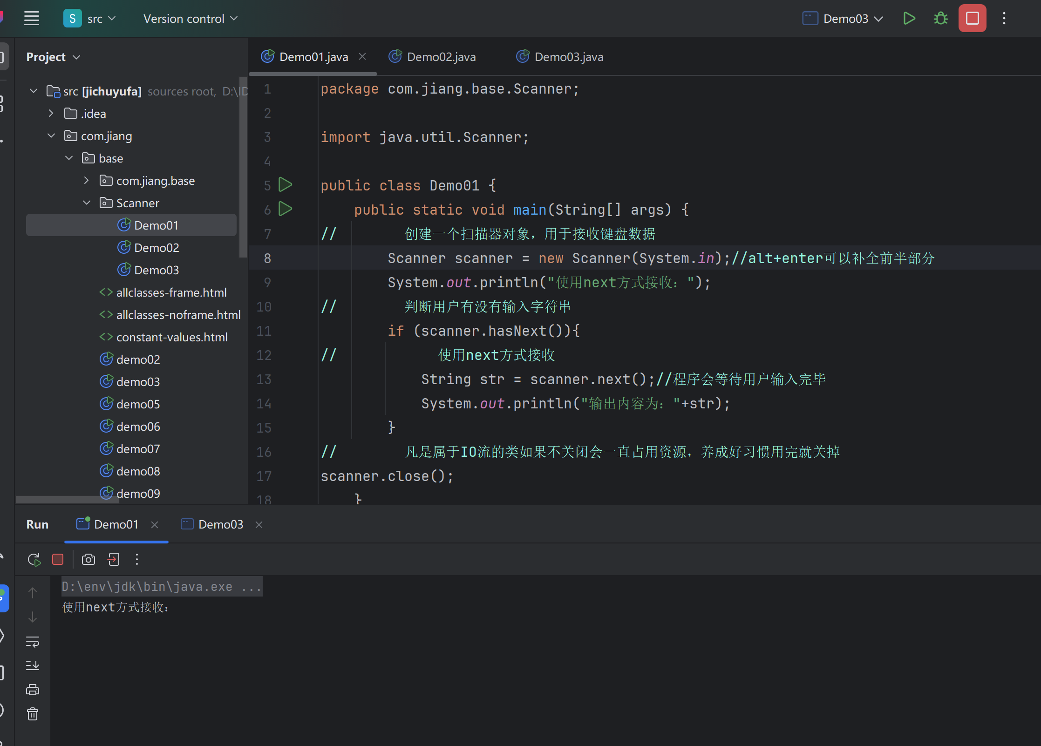Switch to the Demo03 run tab
1041x746 pixels.
coord(220,524)
